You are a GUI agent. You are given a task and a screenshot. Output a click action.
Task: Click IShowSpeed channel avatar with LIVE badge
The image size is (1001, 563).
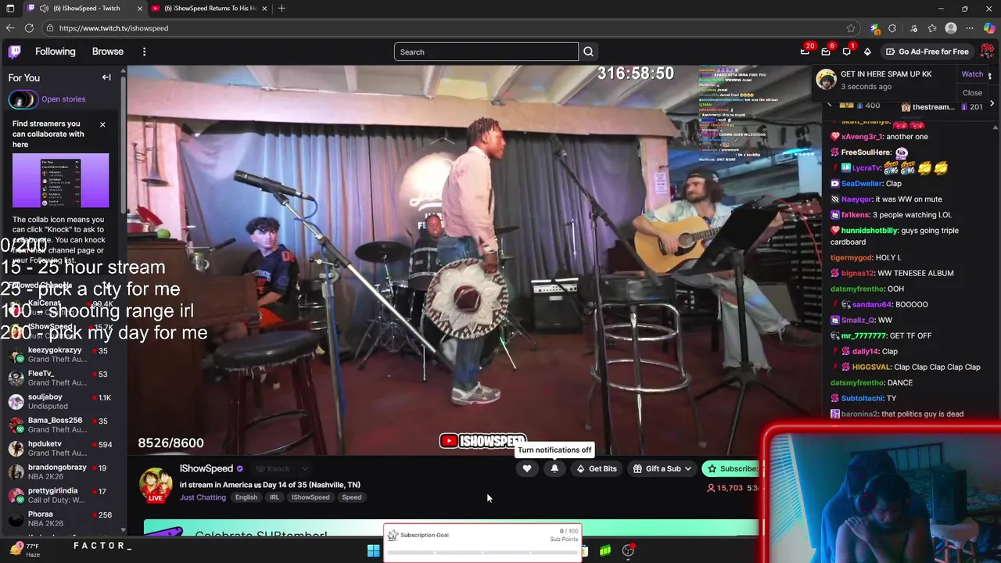tap(156, 485)
